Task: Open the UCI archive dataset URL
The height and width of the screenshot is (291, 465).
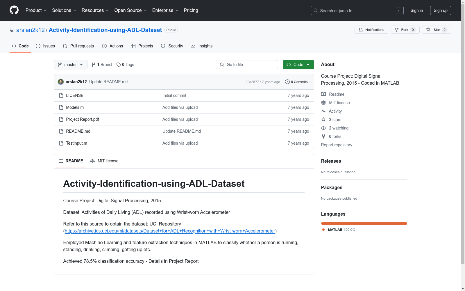Action: click(x=170, y=231)
